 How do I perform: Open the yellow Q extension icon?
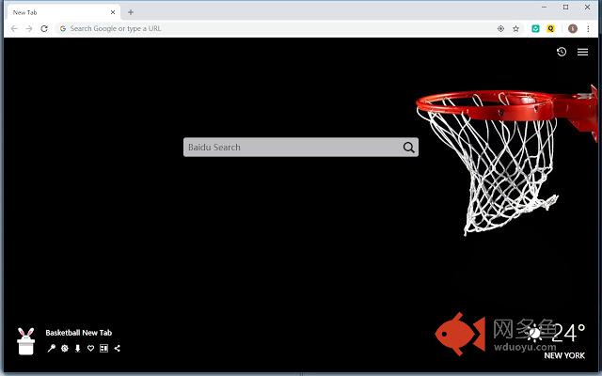click(550, 28)
